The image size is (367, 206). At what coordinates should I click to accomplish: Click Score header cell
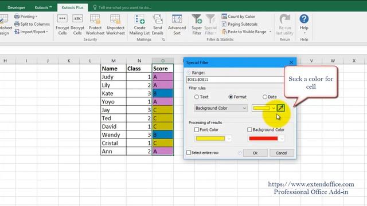163,69
